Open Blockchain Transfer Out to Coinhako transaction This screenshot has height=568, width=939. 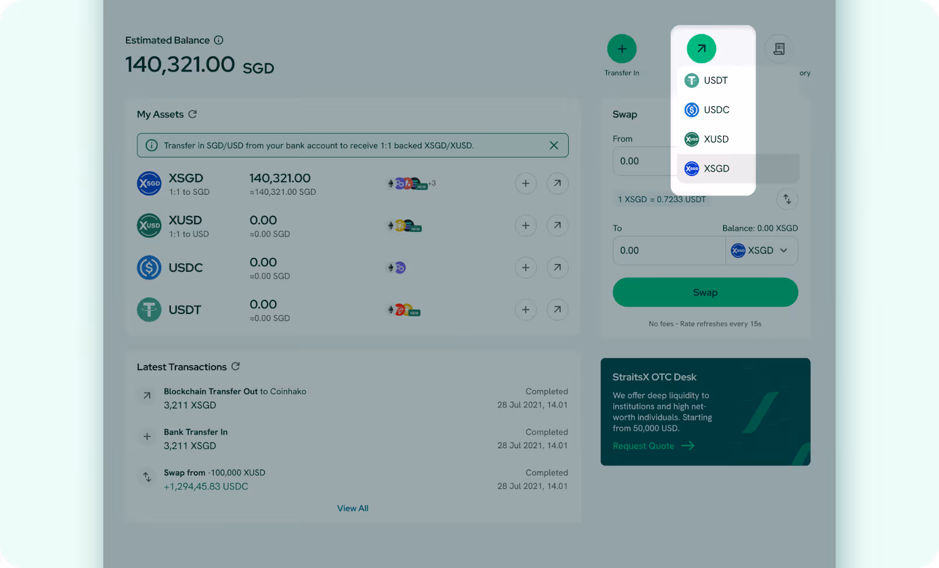(352, 398)
